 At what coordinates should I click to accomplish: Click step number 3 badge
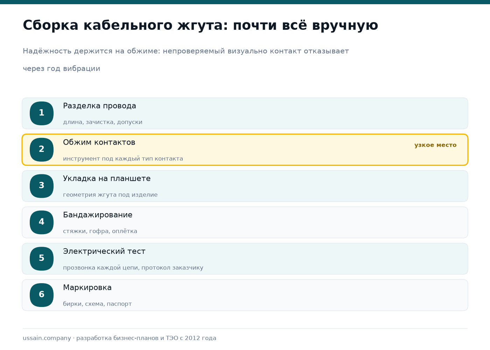pyautogui.click(x=42, y=186)
